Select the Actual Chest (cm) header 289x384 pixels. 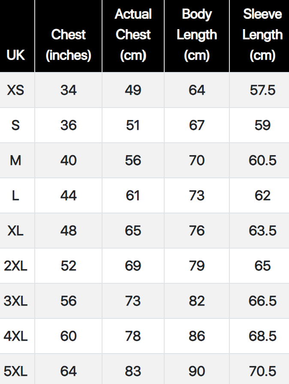(x=133, y=35)
